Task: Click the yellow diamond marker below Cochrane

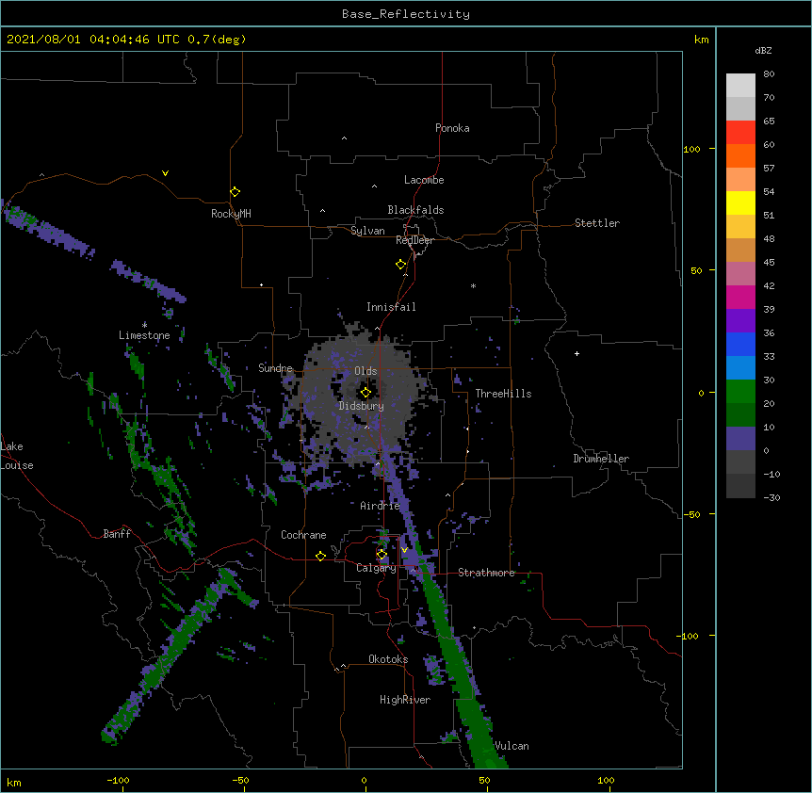Action: tap(320, 556)
